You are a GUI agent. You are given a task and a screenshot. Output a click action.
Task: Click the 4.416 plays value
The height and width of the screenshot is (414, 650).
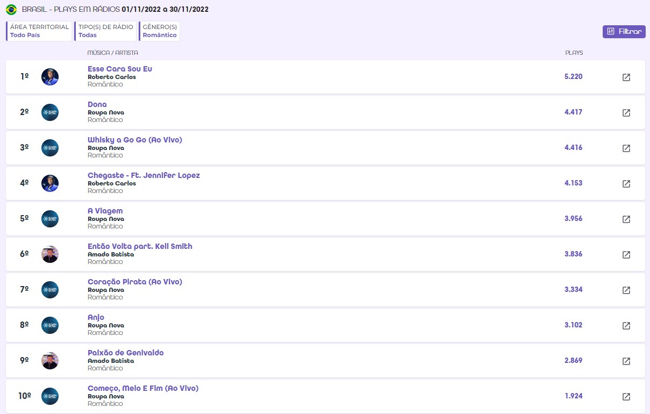tap(574, 148)
